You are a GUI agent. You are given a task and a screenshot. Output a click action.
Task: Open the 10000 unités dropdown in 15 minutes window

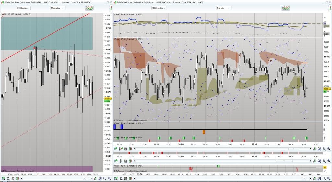23,8
